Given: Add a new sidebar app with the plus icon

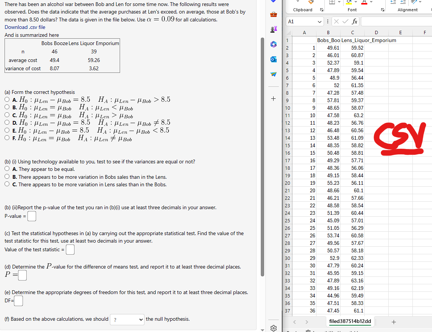Looking at the screenshot, I should (x=273, y=98).
